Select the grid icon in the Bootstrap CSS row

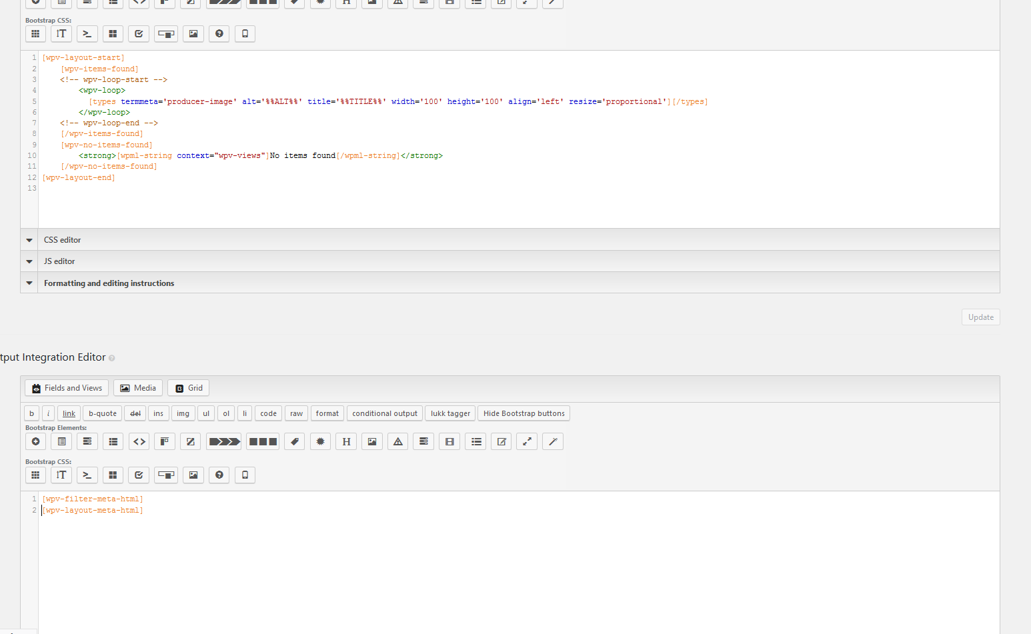click(x=35, y=475)
